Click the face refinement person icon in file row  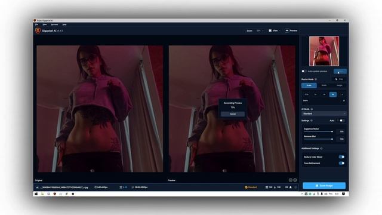pyautogui.click(x=291, y=188)
